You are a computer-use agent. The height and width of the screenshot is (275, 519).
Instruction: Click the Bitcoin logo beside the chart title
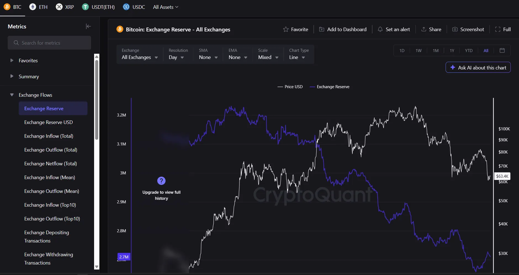coord(120,29)
